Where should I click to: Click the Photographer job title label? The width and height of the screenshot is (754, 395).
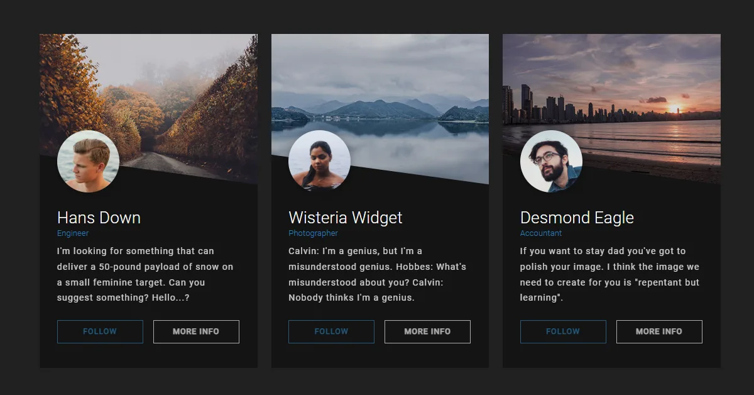313,233
